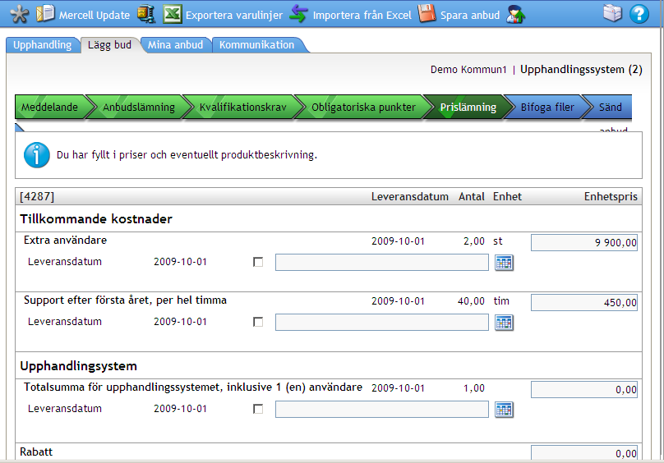Go to the Meddelande step

49,107
